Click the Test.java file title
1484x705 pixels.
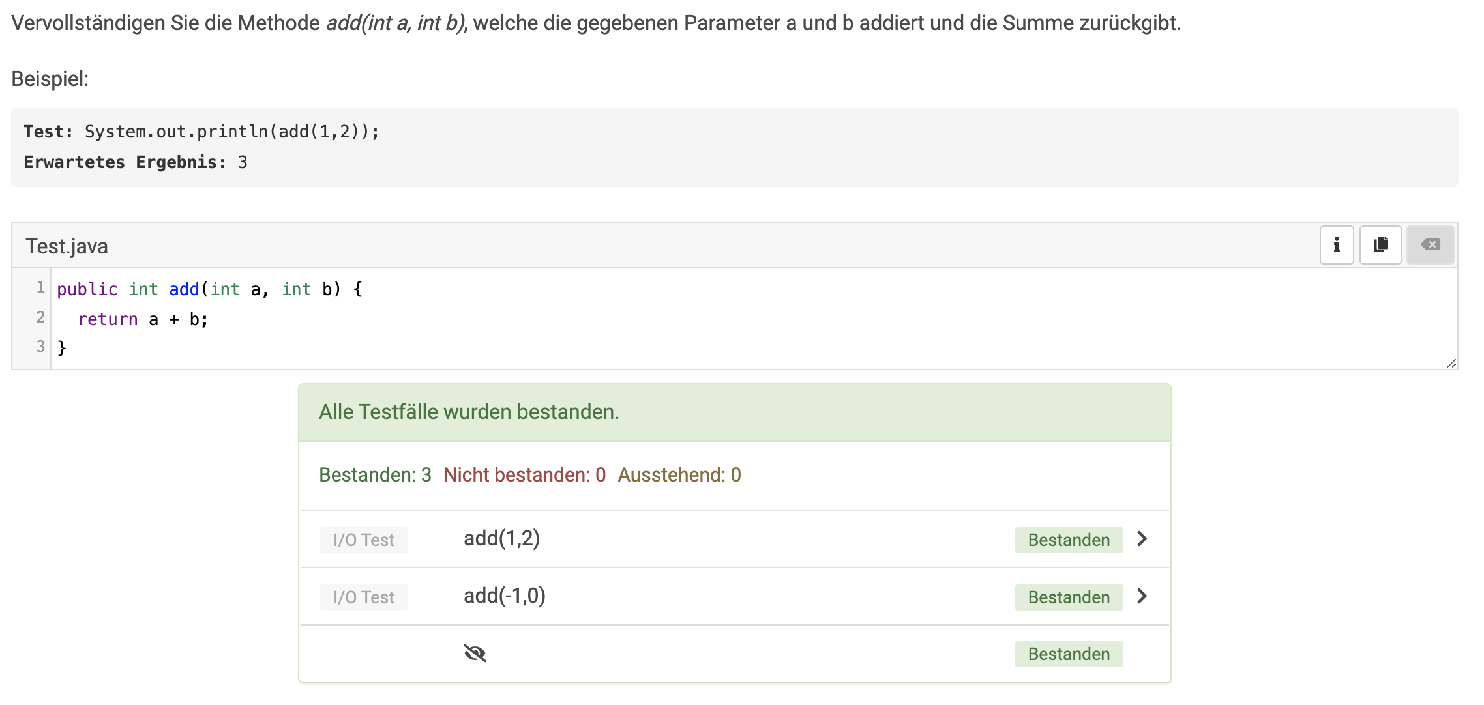tap(67, 246)
